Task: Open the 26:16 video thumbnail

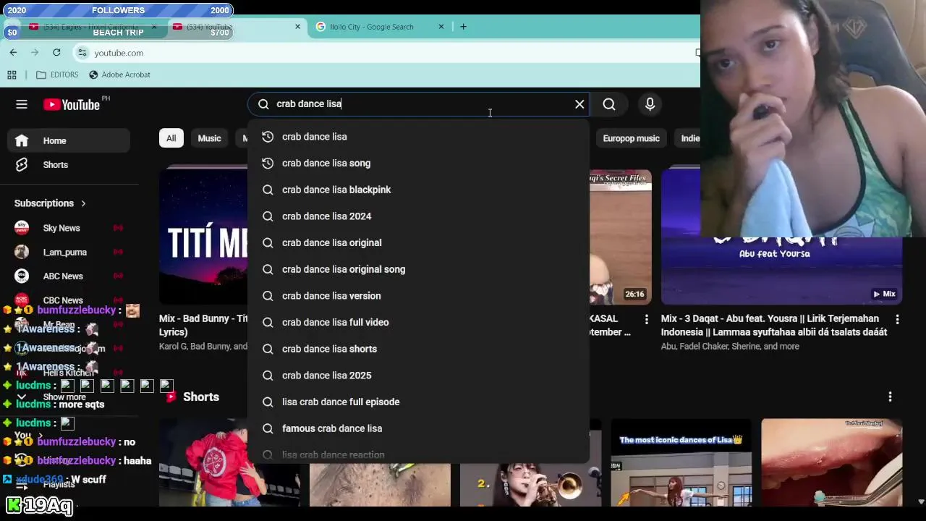Action: [620, 237]
